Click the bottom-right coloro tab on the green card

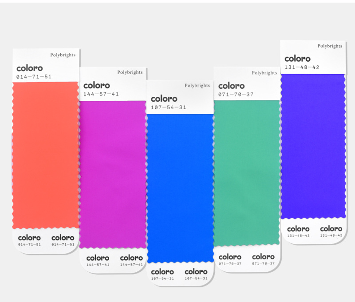[x=263, y=259]
